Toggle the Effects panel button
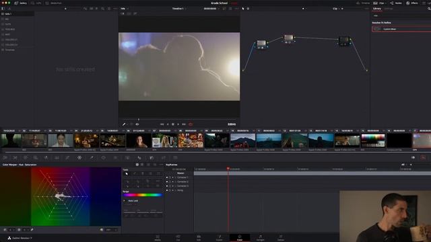The width and height of the screenshot is (431, 242). click(412, 3)
